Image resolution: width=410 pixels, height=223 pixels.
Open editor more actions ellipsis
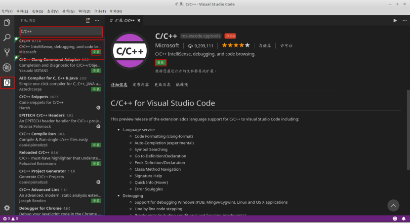[x=405, y=20]
